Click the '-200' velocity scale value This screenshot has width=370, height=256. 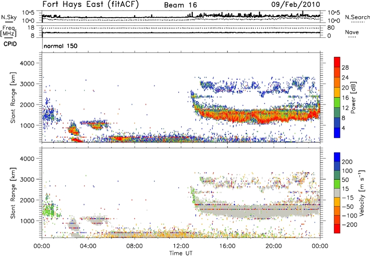(350, 225)
